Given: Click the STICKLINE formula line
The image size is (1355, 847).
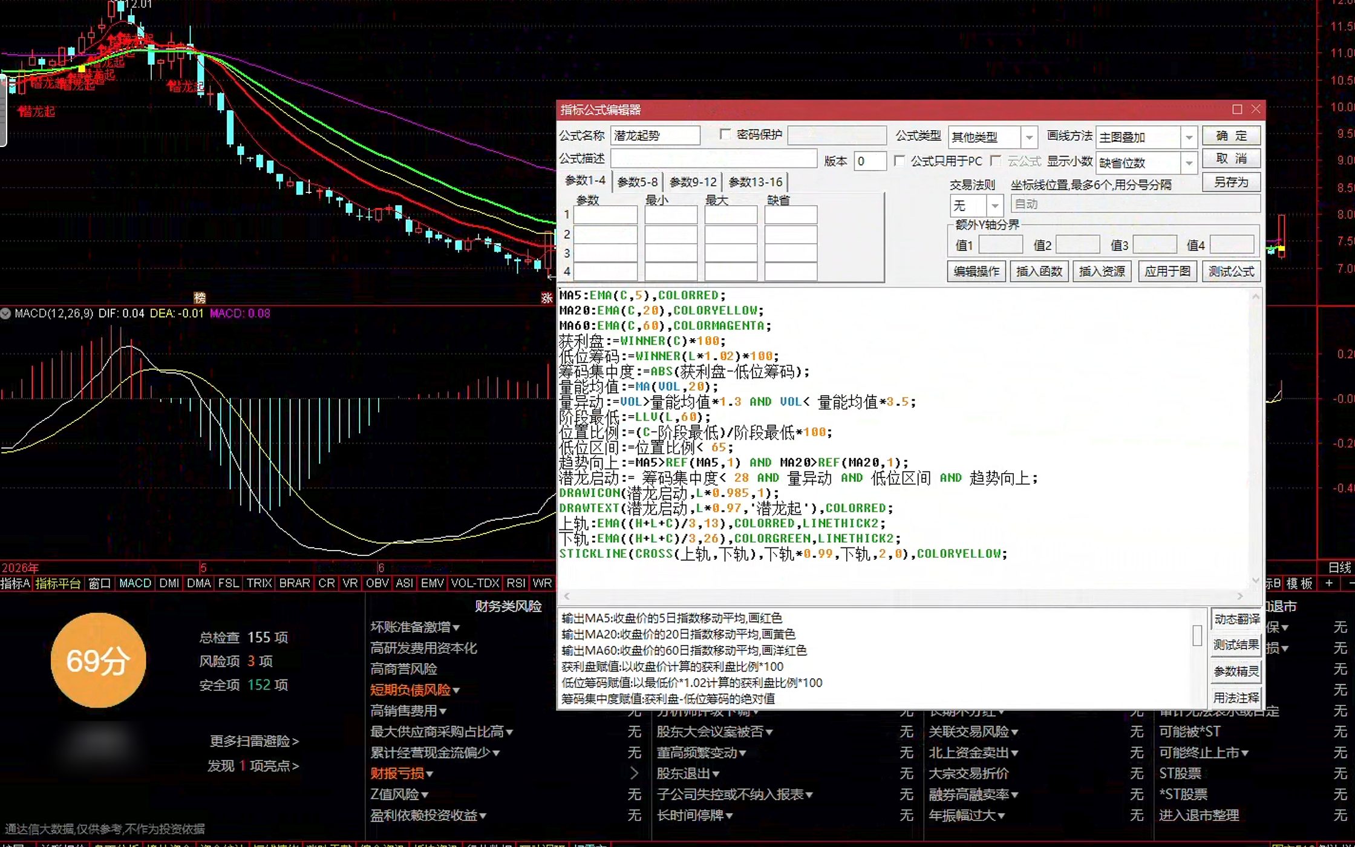Looking at the screenshot, I should (783, 554).
